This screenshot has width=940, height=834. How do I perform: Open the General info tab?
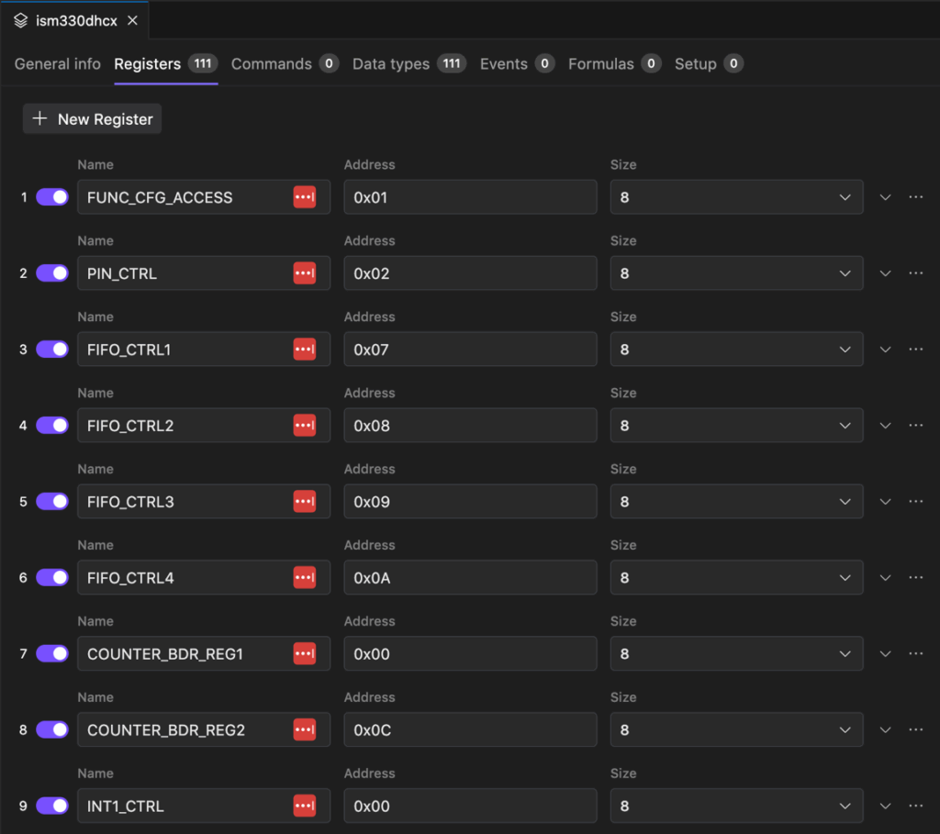58,64
